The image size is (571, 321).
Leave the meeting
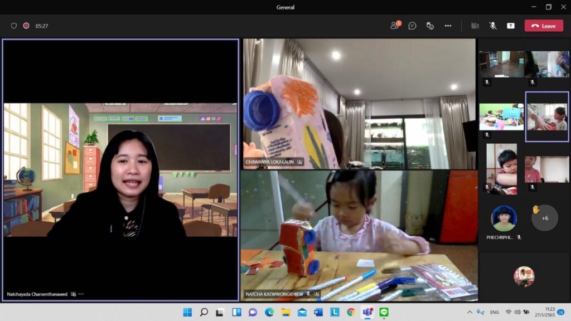pos(544,26)
